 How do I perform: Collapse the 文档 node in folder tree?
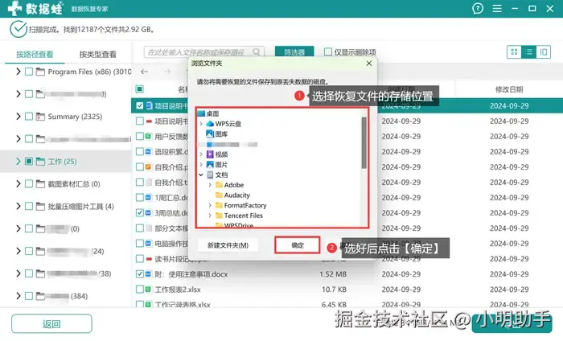click(201, 175)
